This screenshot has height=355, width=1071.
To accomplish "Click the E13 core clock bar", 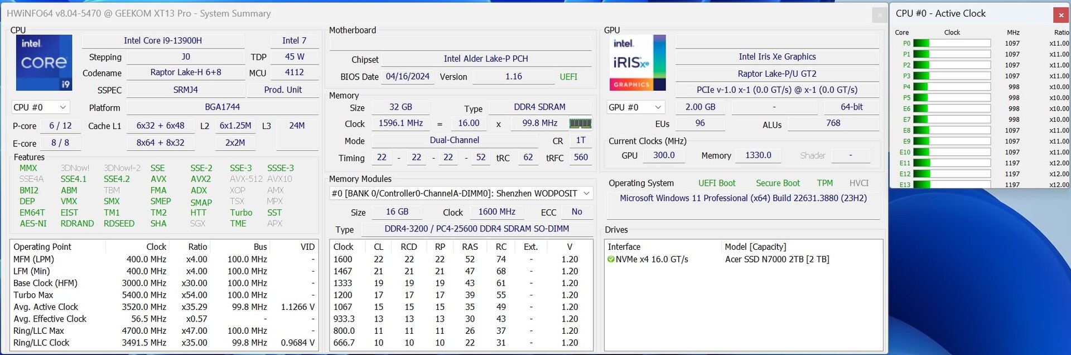I will (952, 185).
